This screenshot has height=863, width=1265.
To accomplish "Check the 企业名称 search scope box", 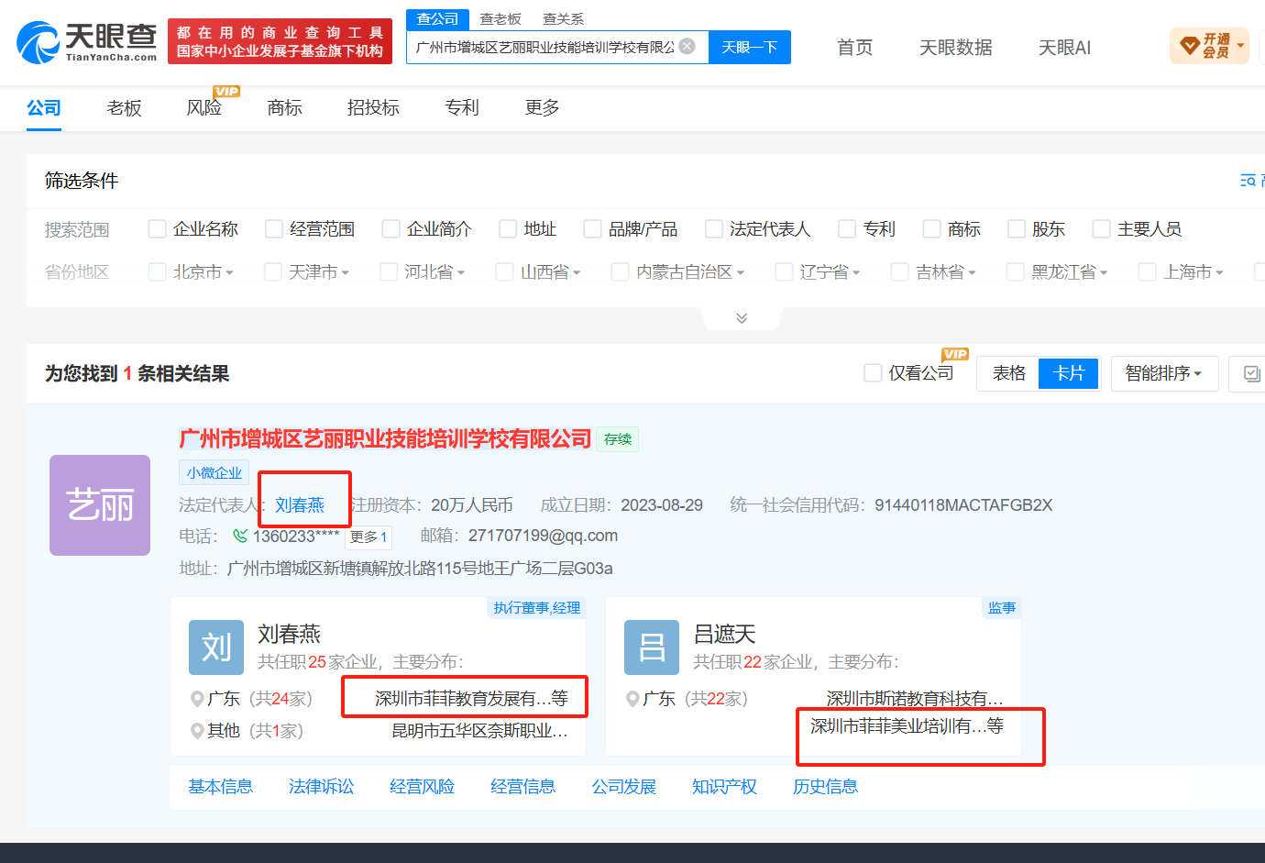I will pos(157,228).
